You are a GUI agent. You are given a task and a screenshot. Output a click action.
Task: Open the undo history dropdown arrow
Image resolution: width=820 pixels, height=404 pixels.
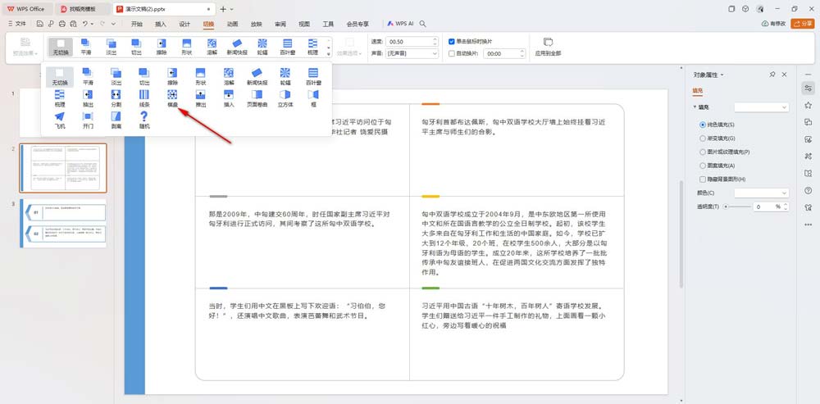pos(92,24)
